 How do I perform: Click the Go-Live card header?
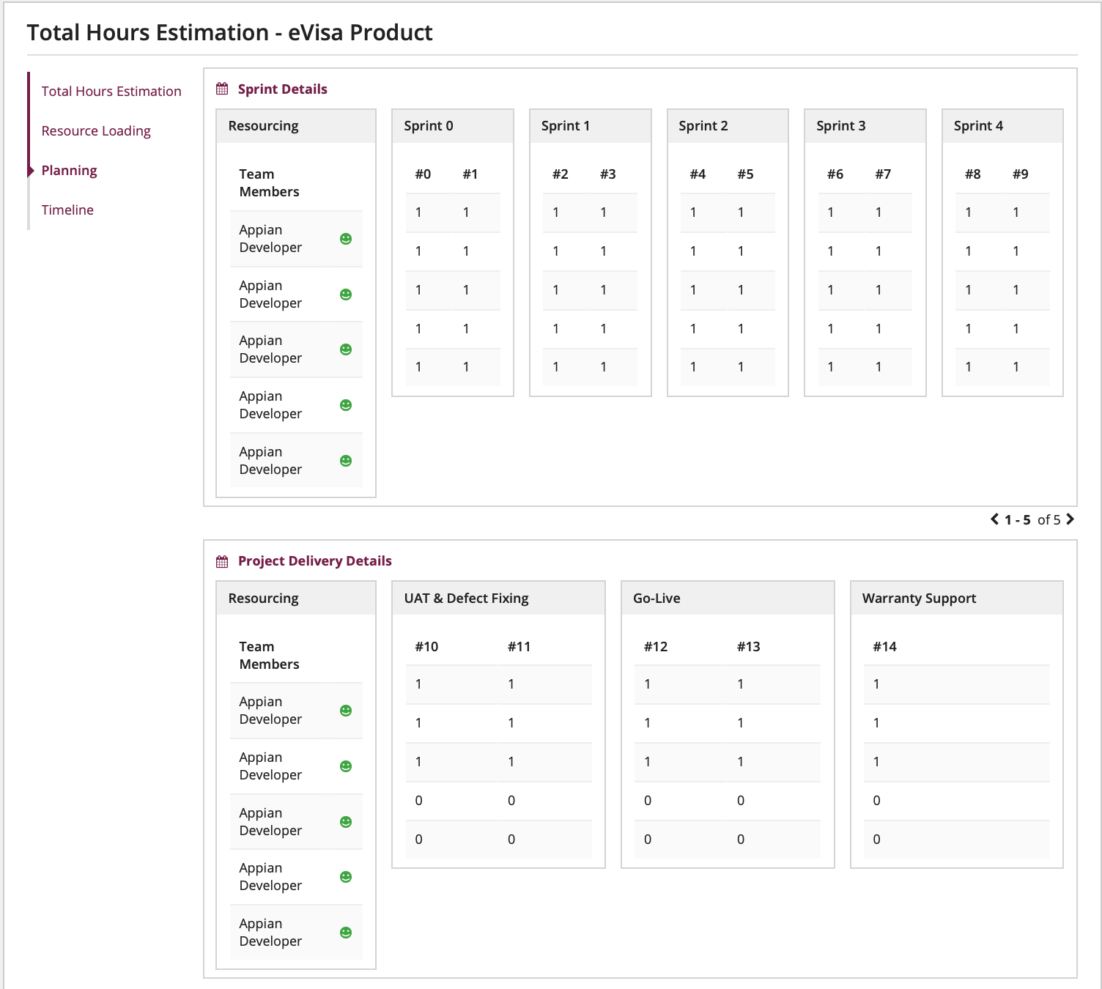(728, 598)
